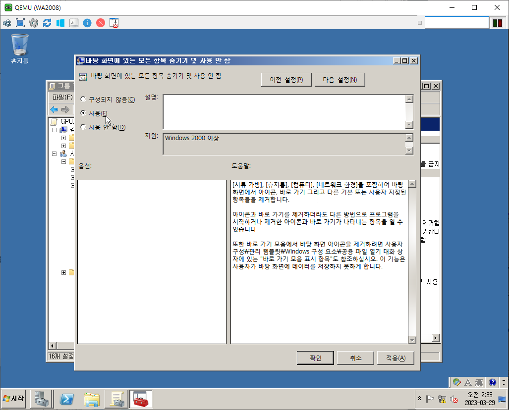Click the small checkbox beside QEMU toolbar field
The width and height of the screenshot is (509, 410).
click(x=420, y=23)
